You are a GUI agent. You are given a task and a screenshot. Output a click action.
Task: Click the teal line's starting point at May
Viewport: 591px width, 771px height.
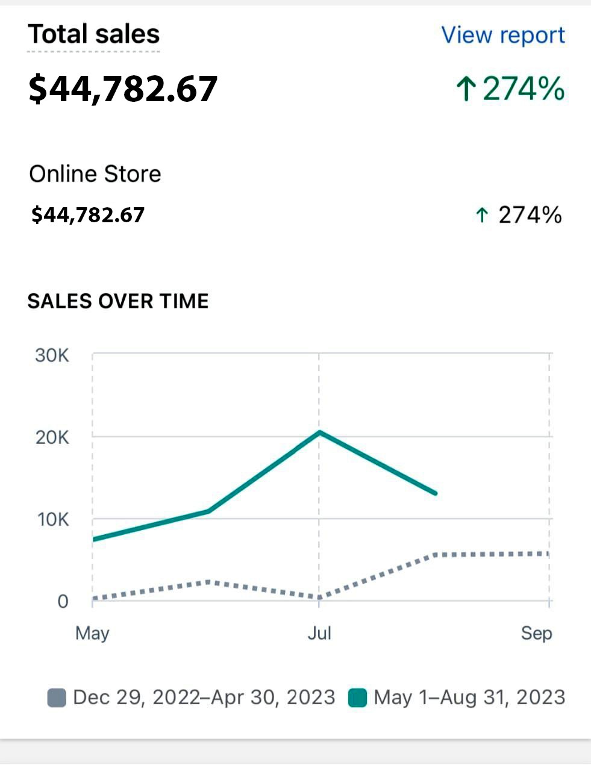tap(95, 538)
